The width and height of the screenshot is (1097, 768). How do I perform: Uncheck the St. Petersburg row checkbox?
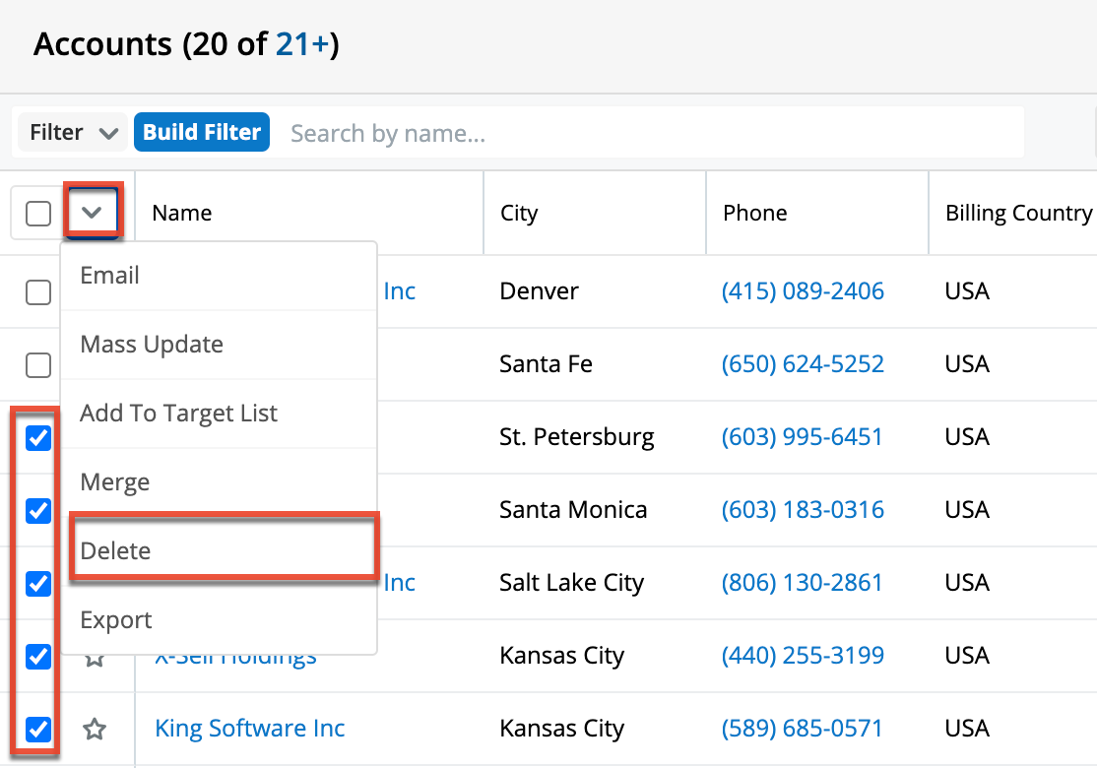38,438
